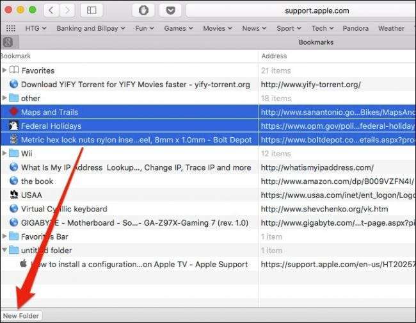Click the untitled folder icon

click(14, 250)
